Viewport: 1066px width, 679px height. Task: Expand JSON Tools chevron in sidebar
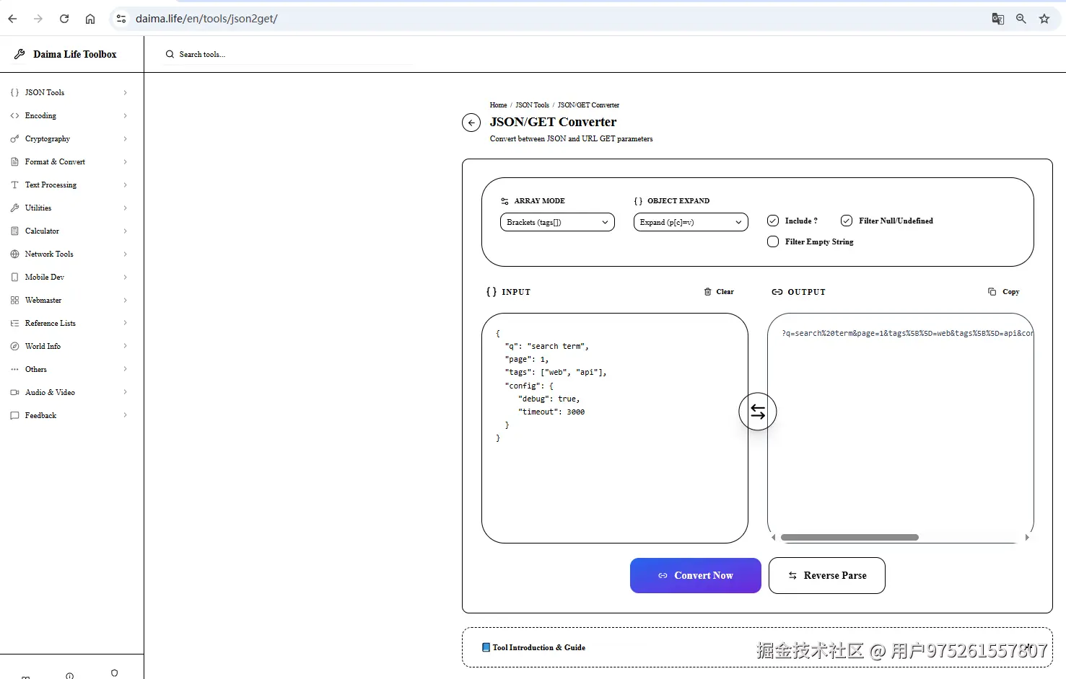pos(125,92)
